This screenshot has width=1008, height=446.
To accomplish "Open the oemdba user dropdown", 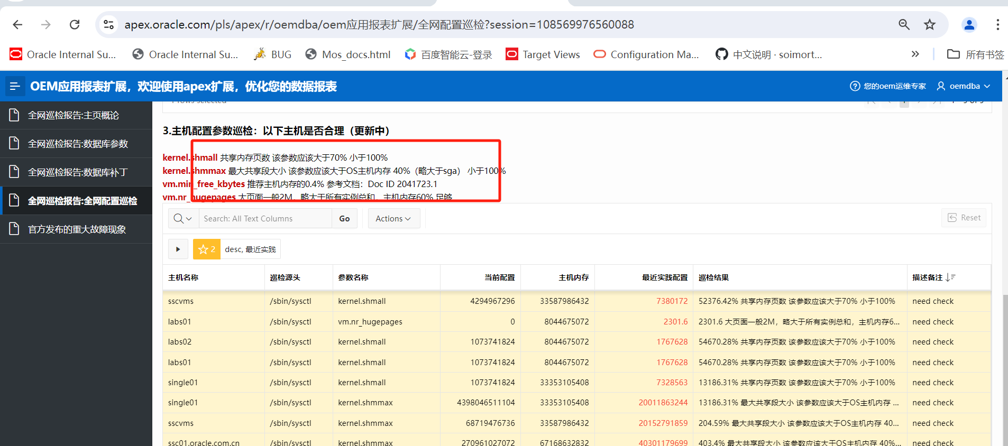I will tap(964, 86).
